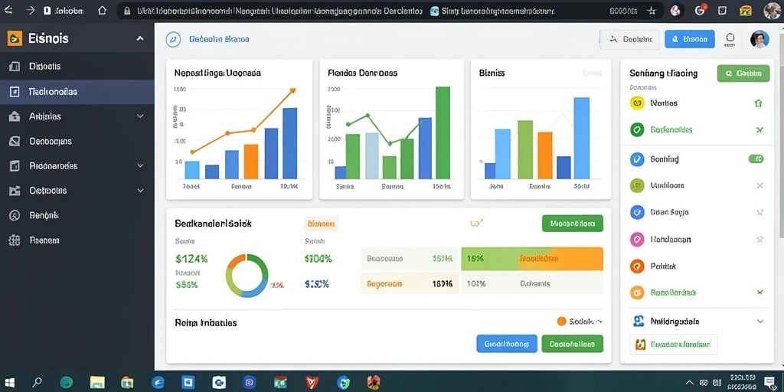This screenshot has width=784, height=392.
Task: Click the green Moceoabiions button
Action: pyautogui.click(x=573, y=224)
